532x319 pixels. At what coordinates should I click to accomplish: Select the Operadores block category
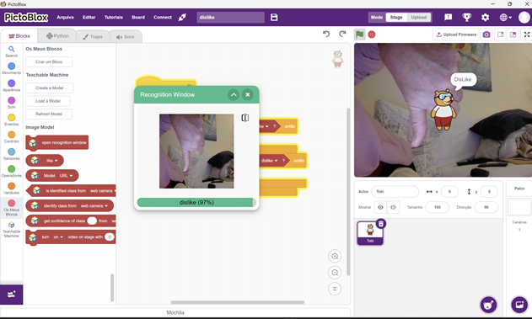pos(12,171)
